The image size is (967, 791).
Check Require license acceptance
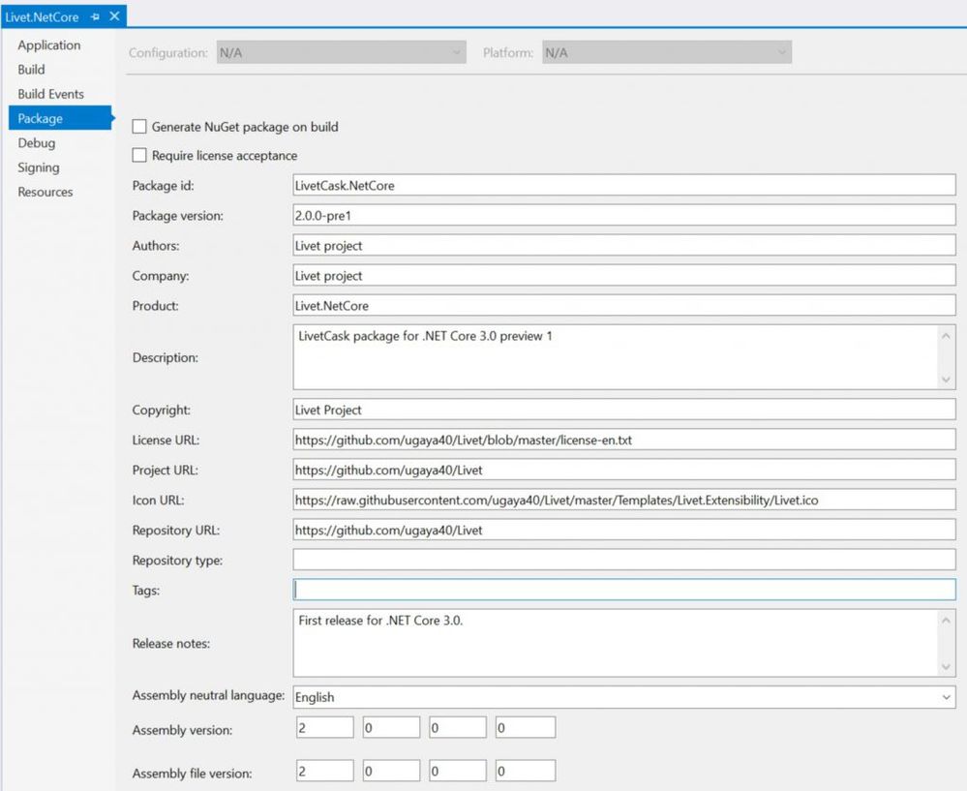click(139, 155)
